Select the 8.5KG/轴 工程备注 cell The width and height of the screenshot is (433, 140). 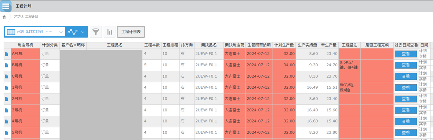349,65
